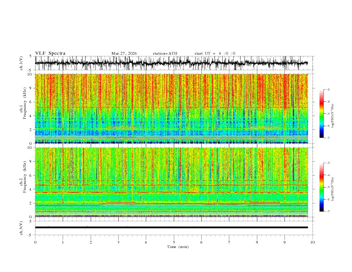Click the ch.2 colorbar scale

(321, 187)
